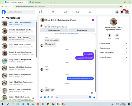Viewport: 132px width, 106px height.
Task: Open the account profile picture menu
Action: tap(127, 12)
